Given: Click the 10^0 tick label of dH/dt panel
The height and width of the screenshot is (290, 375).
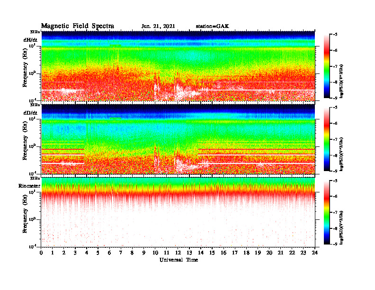Looking at the screenshot, I should pos(33,73).
